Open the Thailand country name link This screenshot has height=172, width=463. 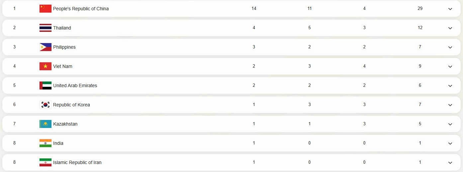(x=62, y=28)
